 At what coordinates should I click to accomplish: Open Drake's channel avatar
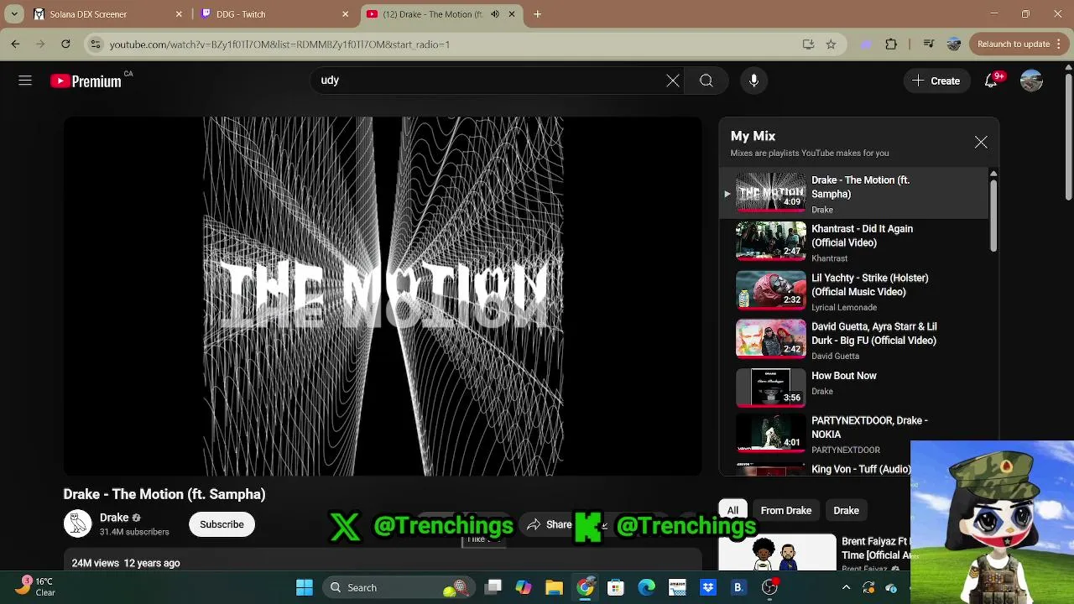coord(77,523)
